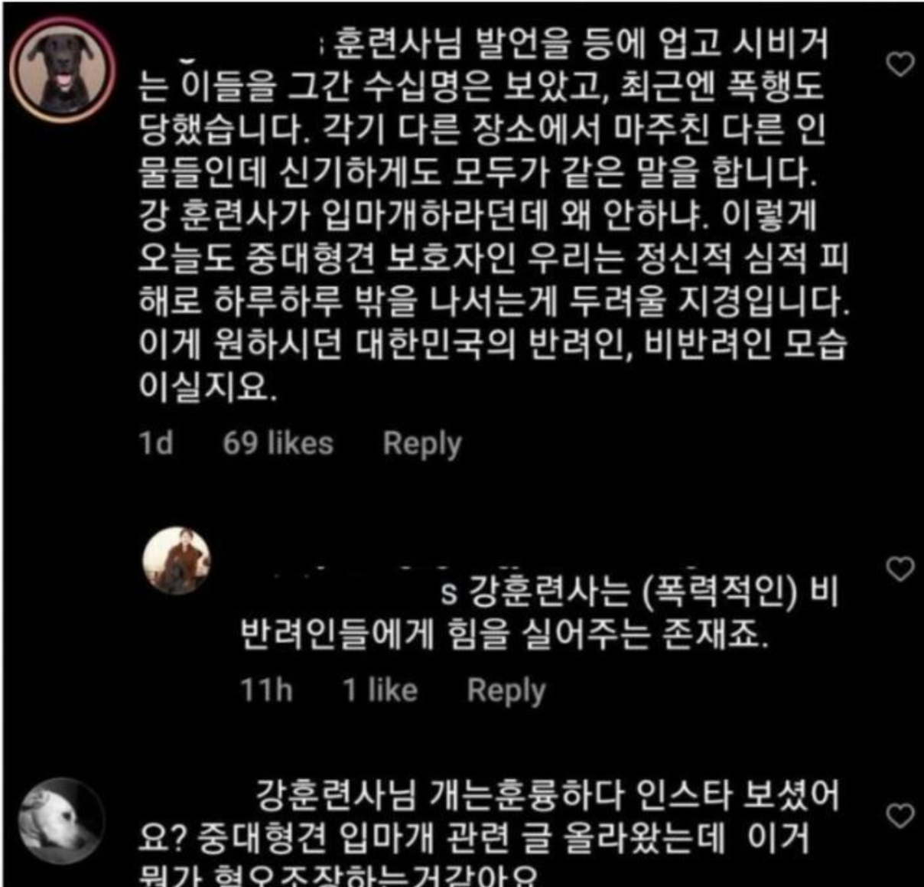Select the comment text about 중대형견 입마개 관련 글
Viewport: 924px width, 887px height.
490,833
